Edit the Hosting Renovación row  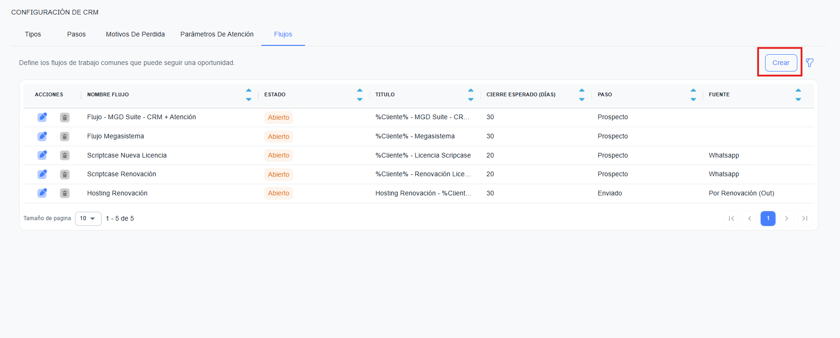click(42, 193)
